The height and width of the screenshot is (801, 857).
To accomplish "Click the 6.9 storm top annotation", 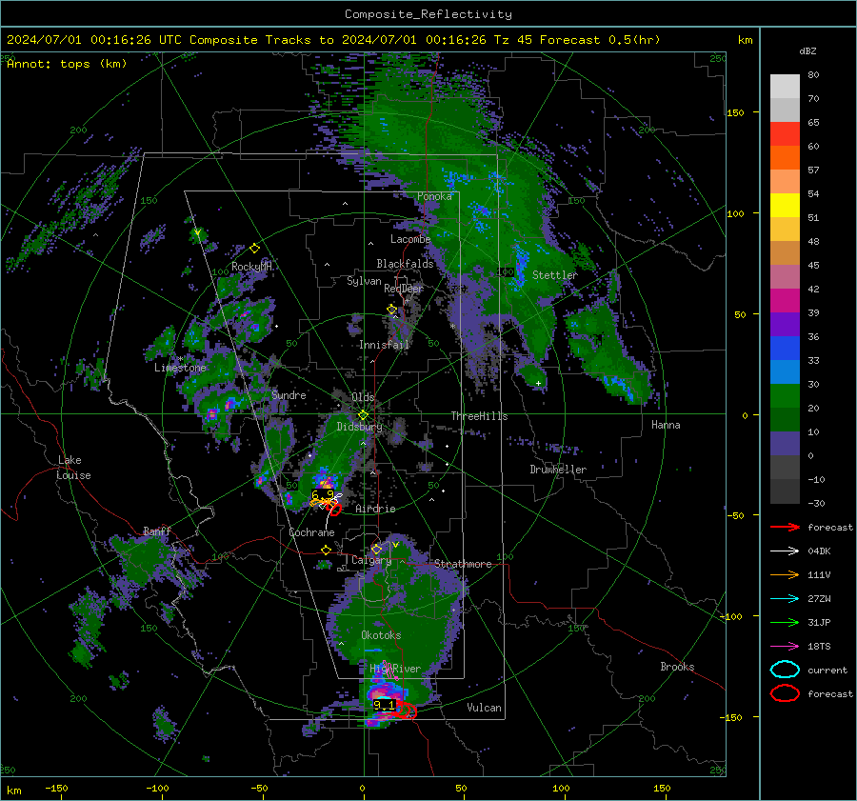I will click(x=322, y=495).
